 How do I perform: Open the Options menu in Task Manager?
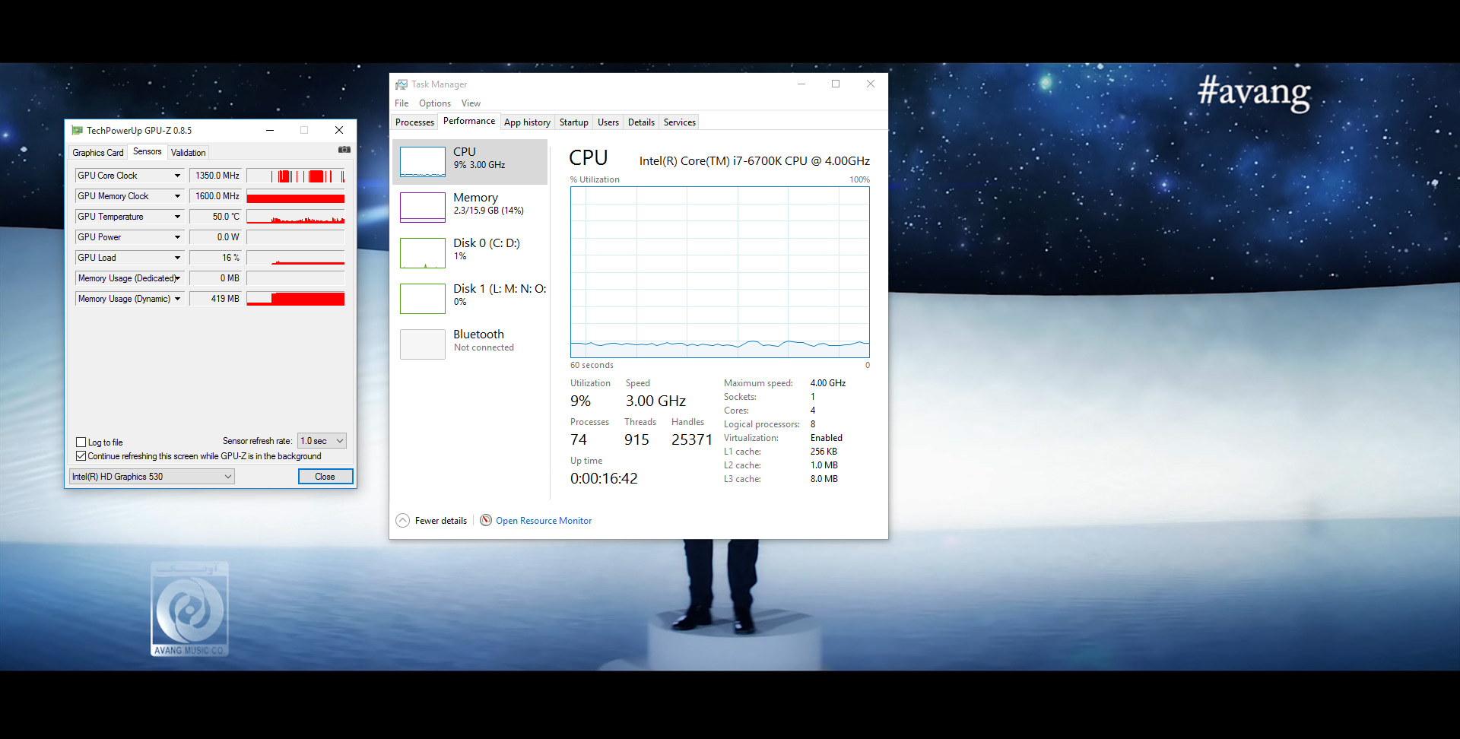[435, 103]
